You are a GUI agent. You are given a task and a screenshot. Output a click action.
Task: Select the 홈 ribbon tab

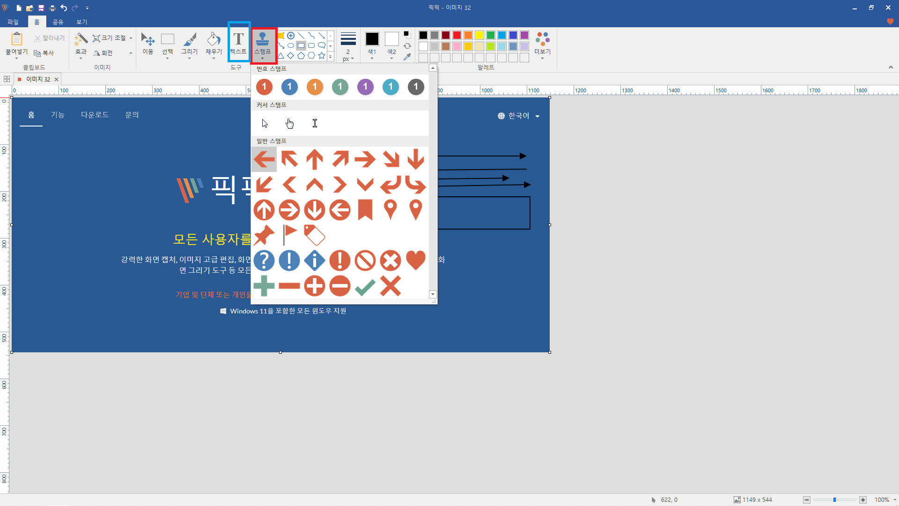pyautogui.click(x=37, y=22)
